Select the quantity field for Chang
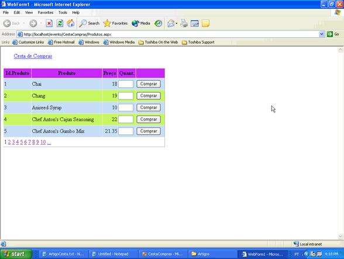This screenshot has height=259, width=344. 126,96
